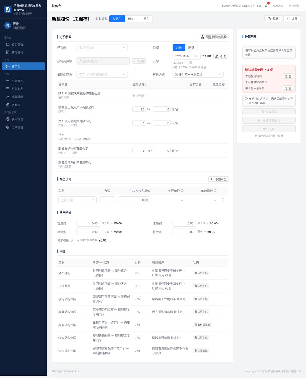Switch port to 新疆

[x=191, y=48]
